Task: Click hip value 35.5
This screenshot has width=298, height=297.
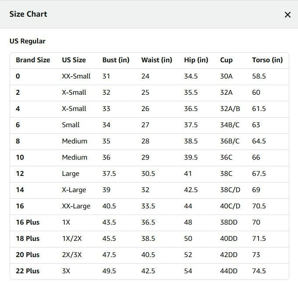Action: pyautogui.click(x=191, y=93)
